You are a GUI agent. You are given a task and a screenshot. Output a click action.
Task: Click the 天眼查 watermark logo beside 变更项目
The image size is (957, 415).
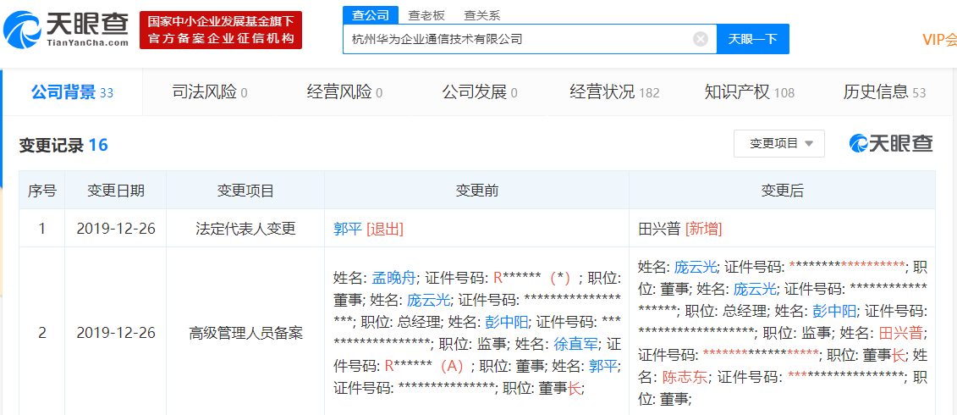coord(891,144)
